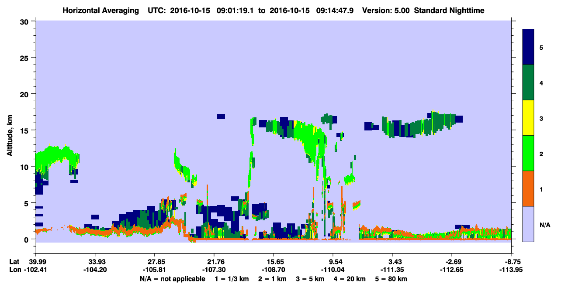Click the legend entry '1 = 1/3 km'

point(232,278)
